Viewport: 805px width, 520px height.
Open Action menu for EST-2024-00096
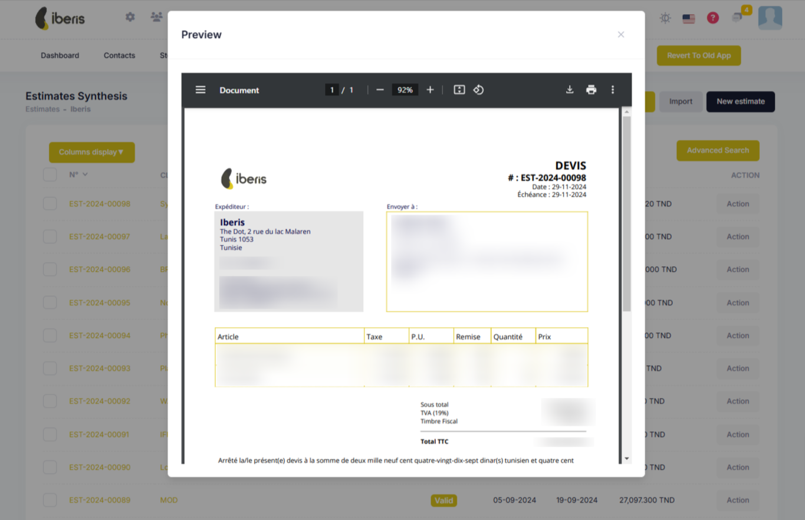pyautogui.click(x=738, y=269)
